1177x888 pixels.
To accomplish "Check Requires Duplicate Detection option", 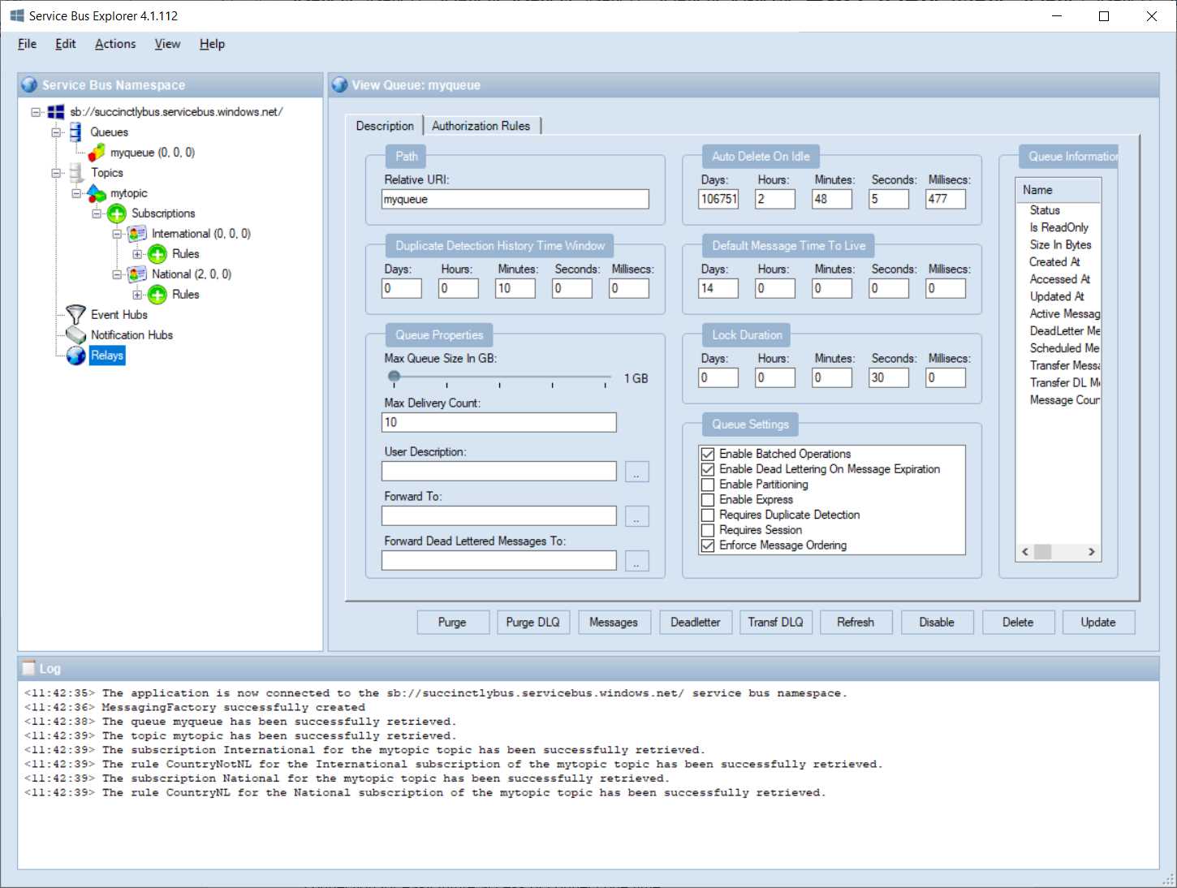I will (708, 515).
